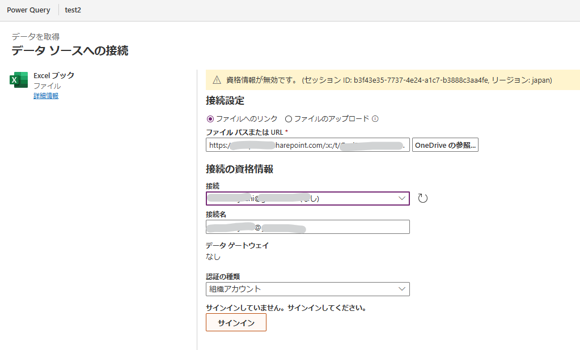Viewport: 580px width, 350px height.
Task: Focus the 接続名 text field
Action: [x=307, y=227]
